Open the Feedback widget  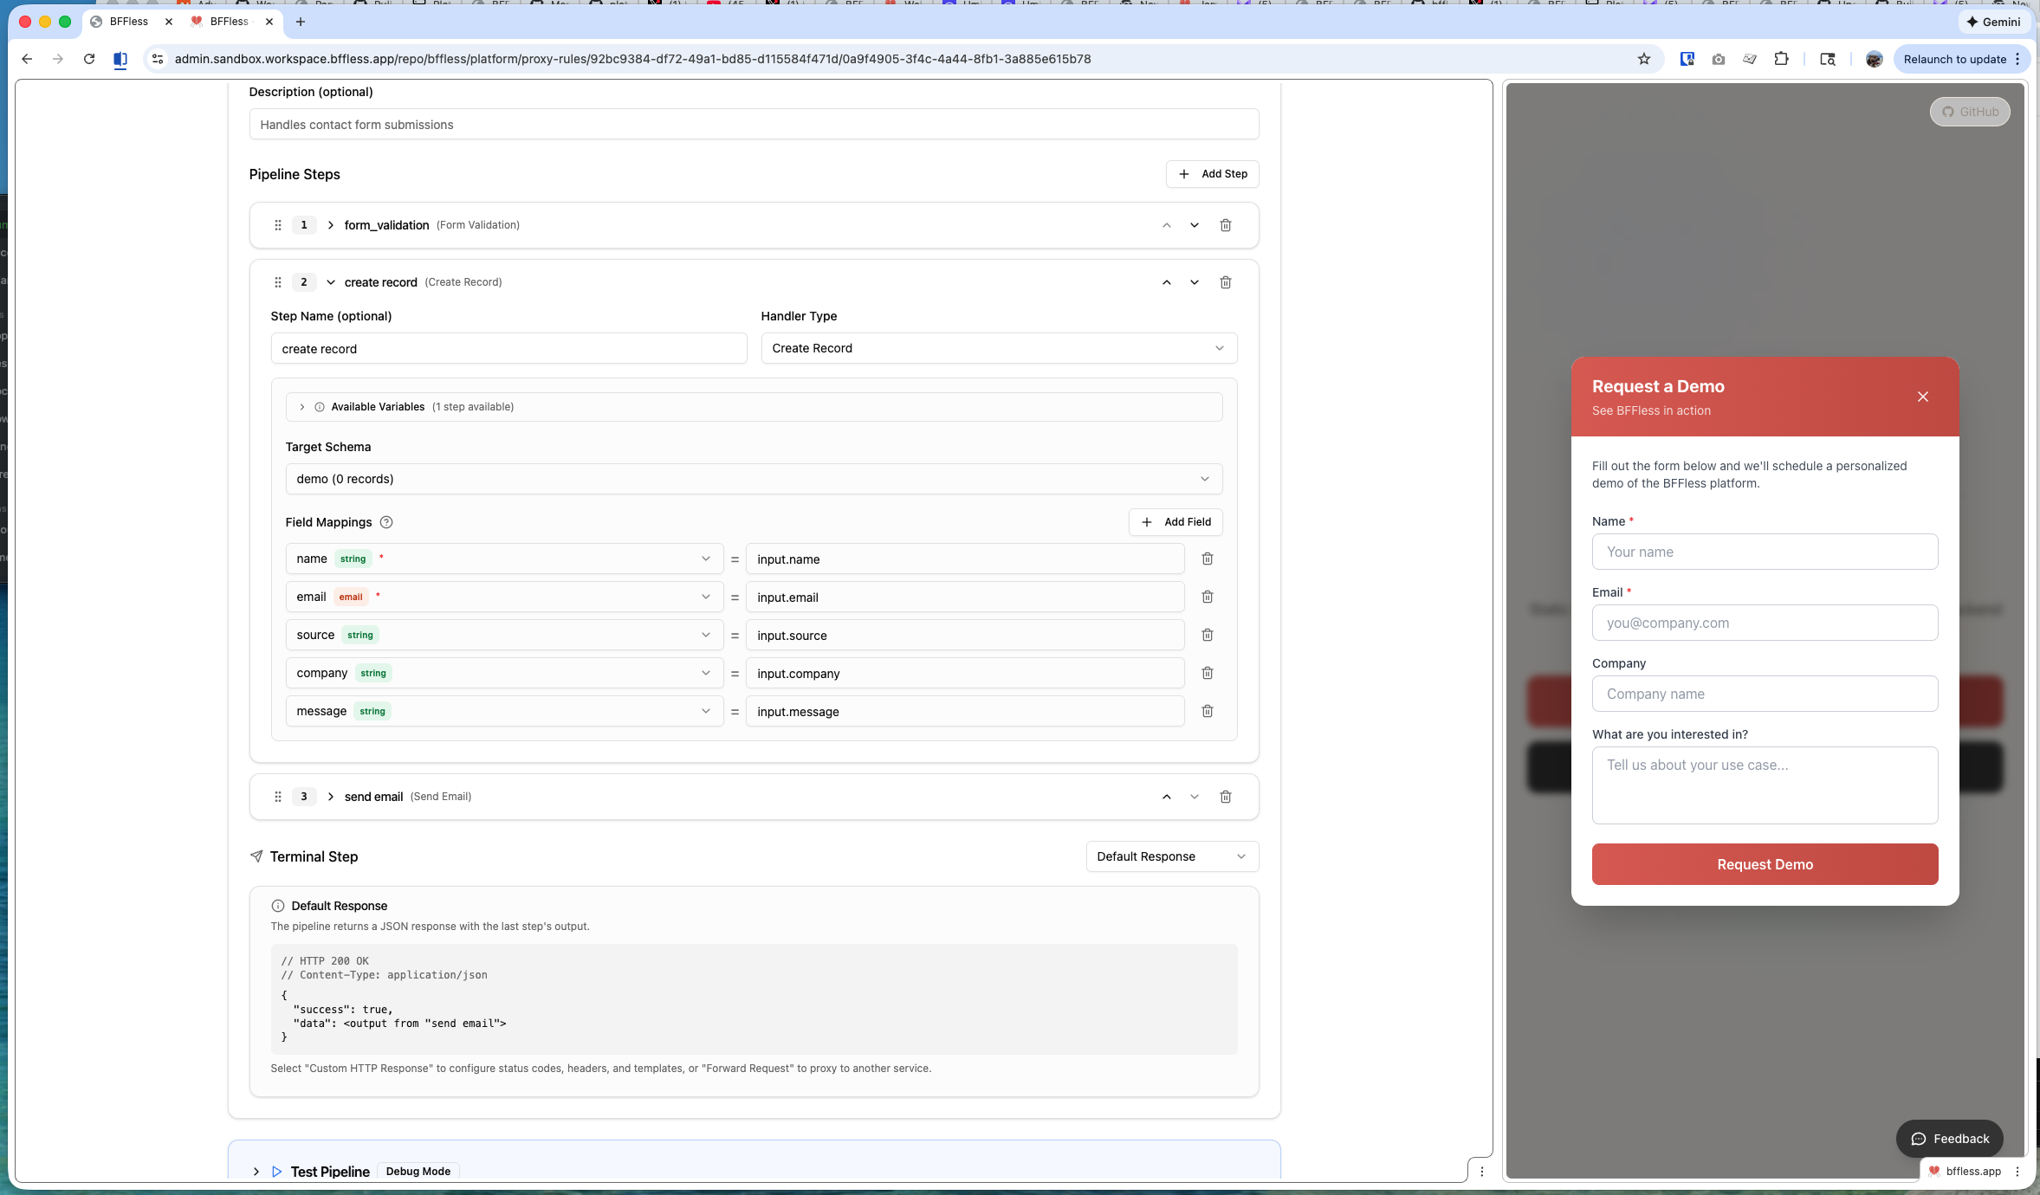pyautogui.click(x=1949, y=1139)
